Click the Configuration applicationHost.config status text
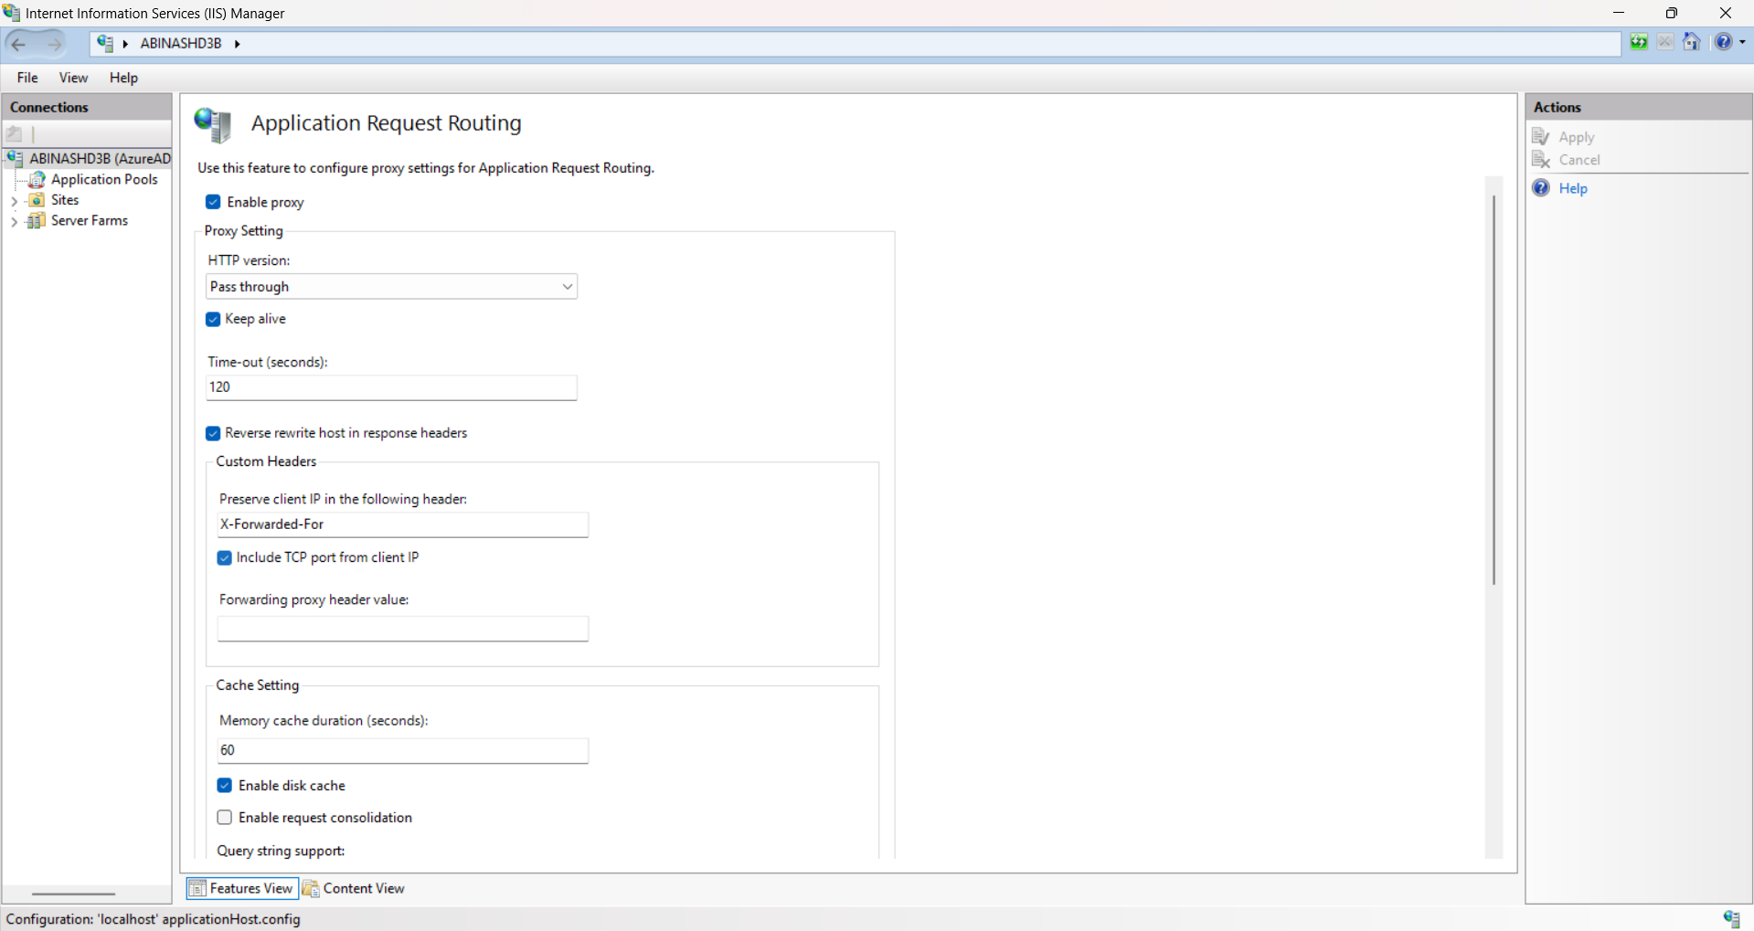This screenshot has width=1754, height=931. (154, 919)
